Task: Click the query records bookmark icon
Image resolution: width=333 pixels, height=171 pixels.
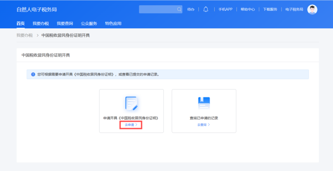Action: [x=204, y=103]
